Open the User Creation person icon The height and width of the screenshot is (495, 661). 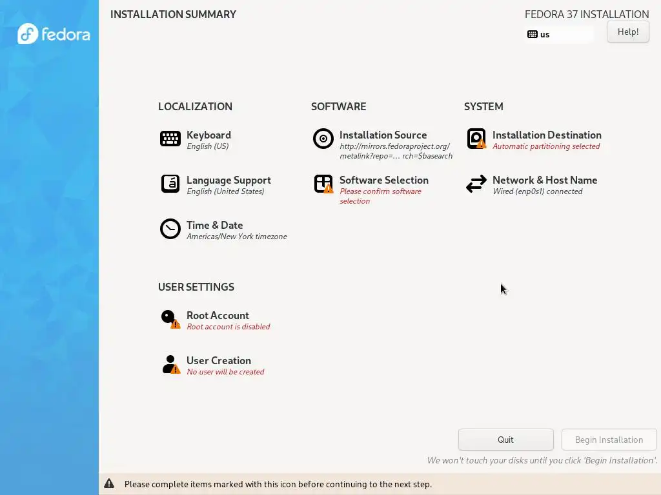(x=170, y=365)
